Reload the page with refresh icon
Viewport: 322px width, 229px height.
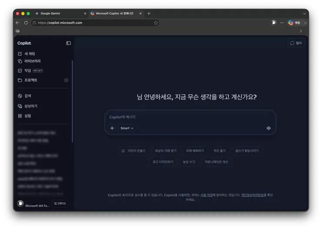tap(26, 23)
